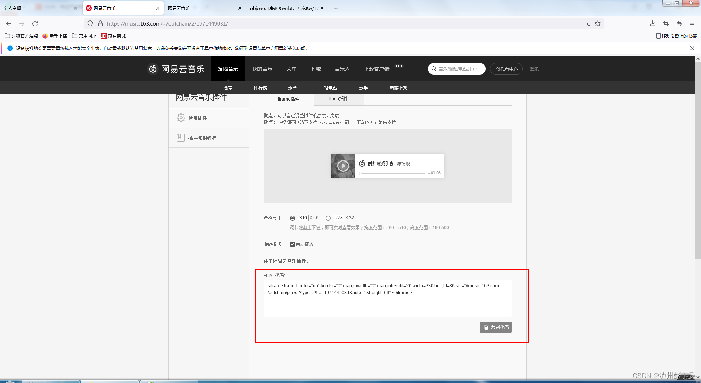This screenshot has width=701, height=383.
Task: Click the 登录 login link
Action: pyautogui.click(x=534, y=69)
